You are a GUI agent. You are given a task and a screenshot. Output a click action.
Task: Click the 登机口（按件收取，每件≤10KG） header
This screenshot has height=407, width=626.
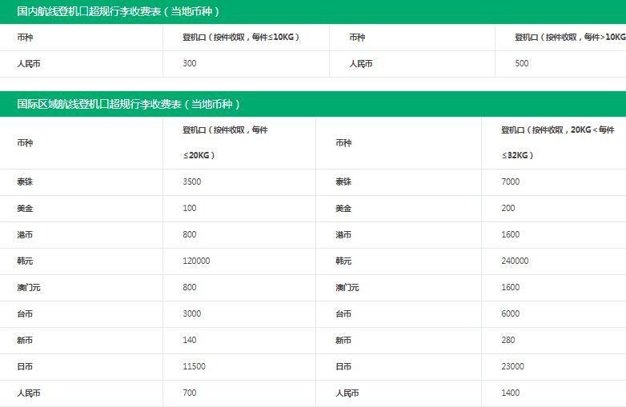(241, 37)
